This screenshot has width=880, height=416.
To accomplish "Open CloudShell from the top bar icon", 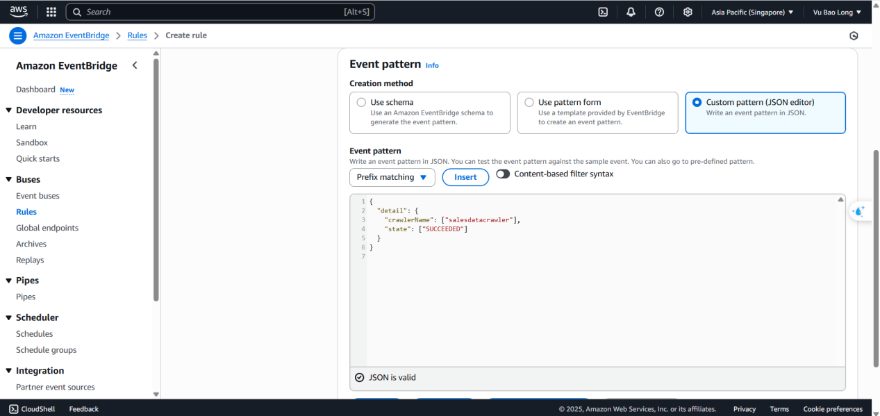I will point(604,12).
